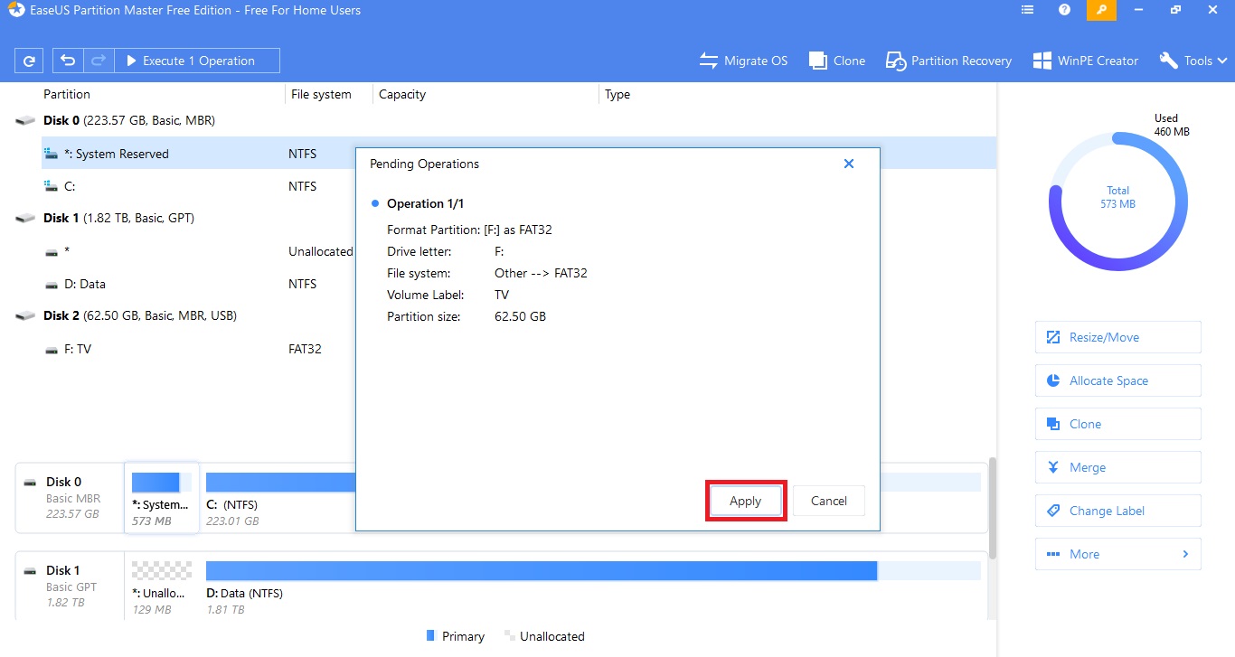The image size is (1235, 657).
Task: Select the Clone tool in the toolbar
Action: [836, 60]
